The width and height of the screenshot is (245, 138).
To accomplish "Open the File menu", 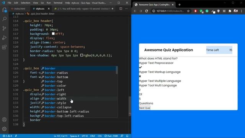I will pos(9,3).
